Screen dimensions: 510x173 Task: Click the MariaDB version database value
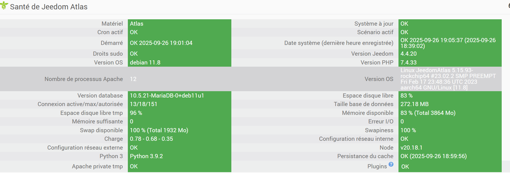(x=167, y=96)
